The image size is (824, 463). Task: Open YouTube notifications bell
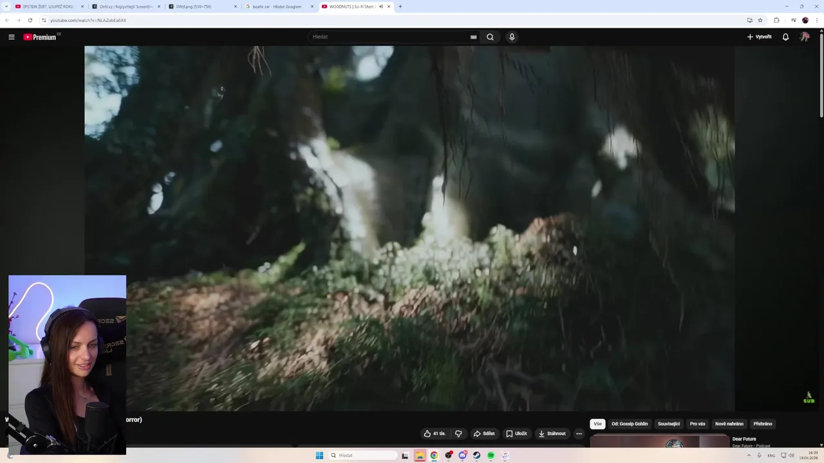785,37
